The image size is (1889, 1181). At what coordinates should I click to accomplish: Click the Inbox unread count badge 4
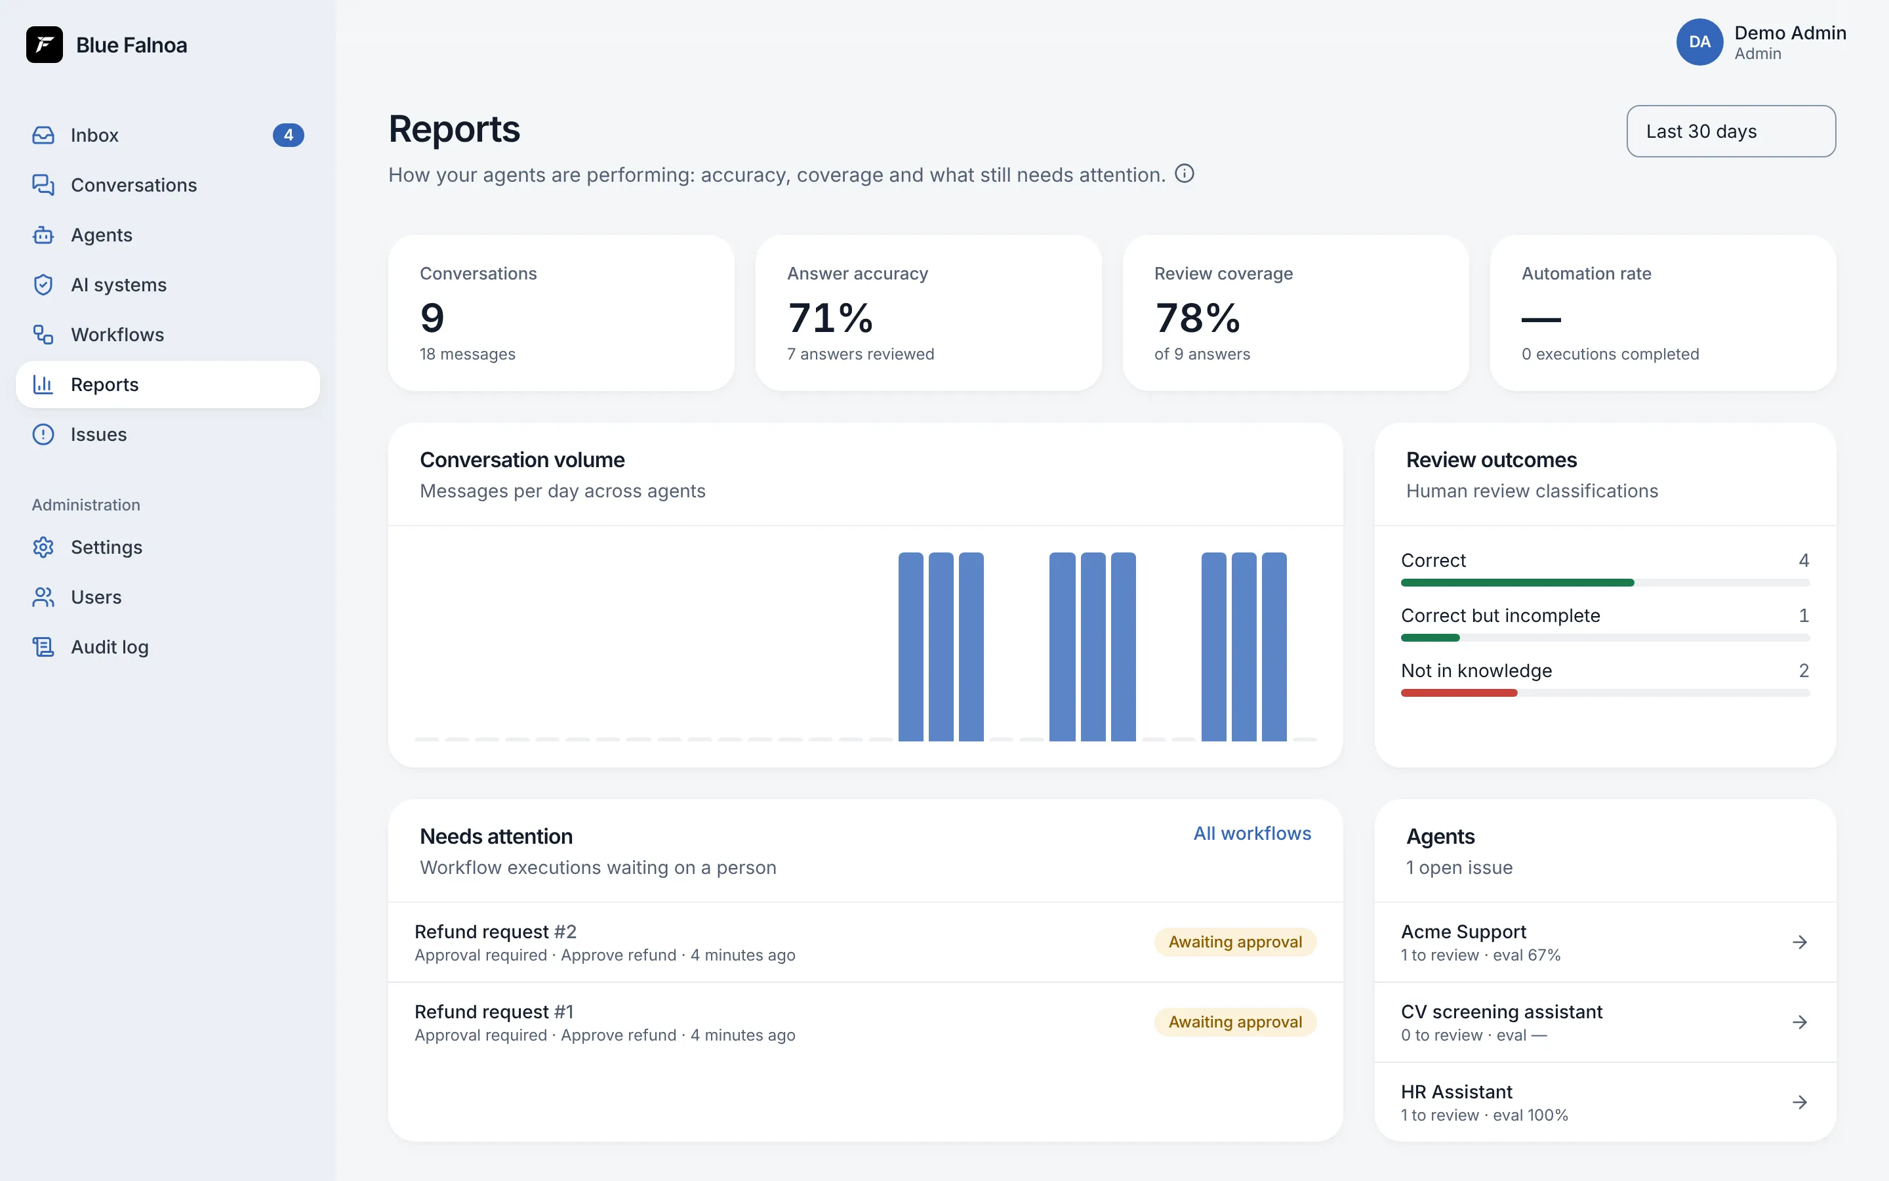[x=288, y=135]
